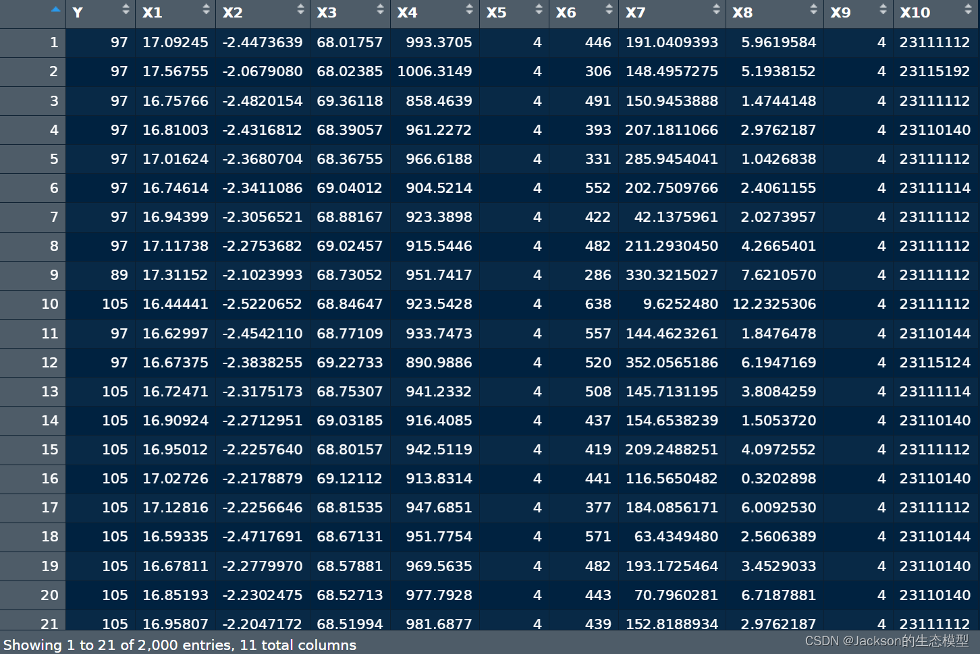Click X7 value 352.0565186
The width and height of the screenshot is (980, 654).
click(672, 363)
